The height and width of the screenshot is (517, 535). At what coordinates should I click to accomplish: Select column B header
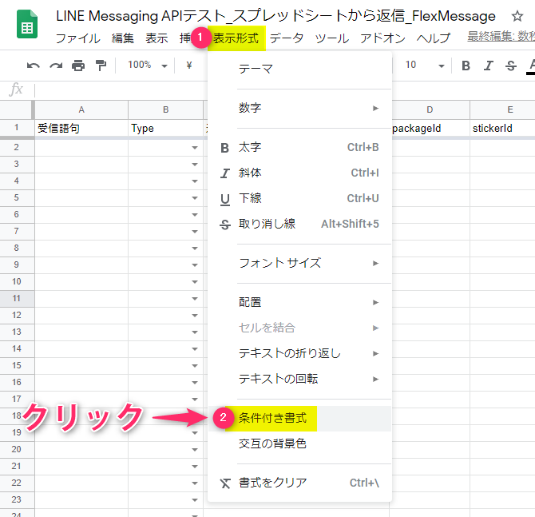tap(166, 109)
